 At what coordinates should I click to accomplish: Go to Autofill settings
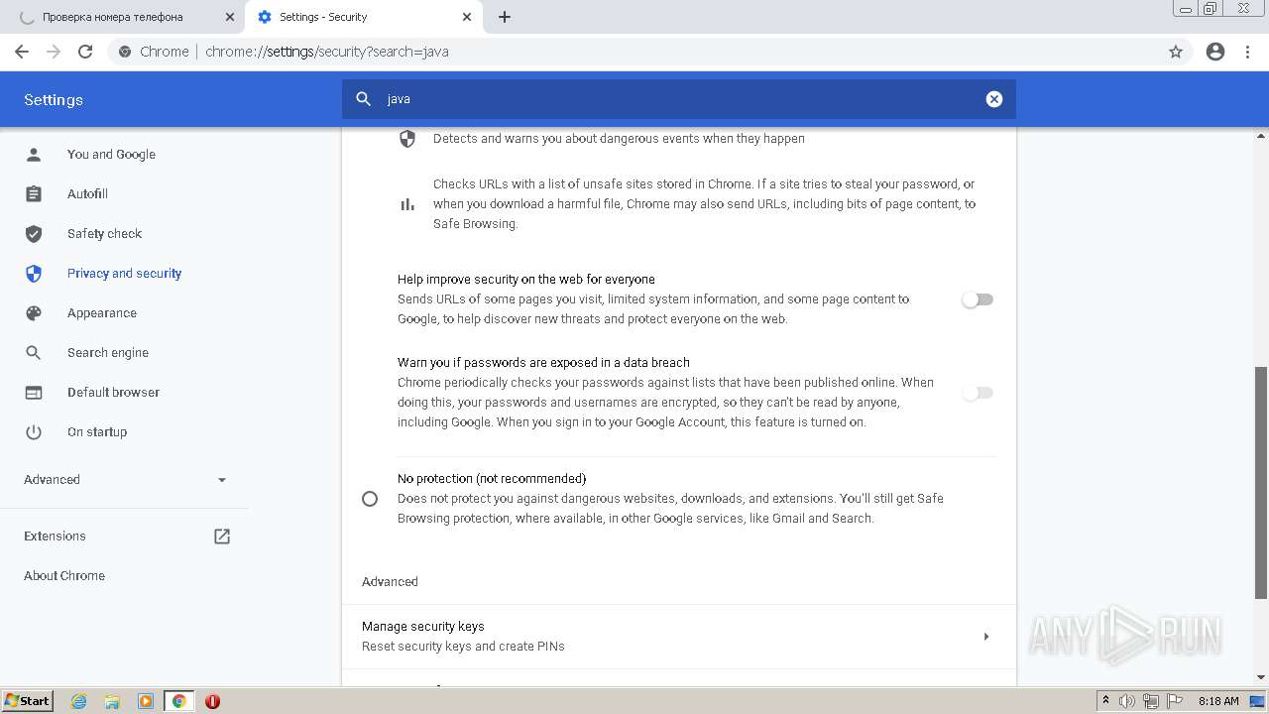(x=87, y=194)
